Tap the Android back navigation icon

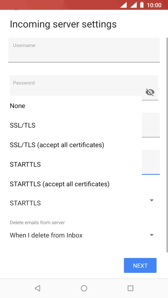pyautogui.click(x=37, y=288)
